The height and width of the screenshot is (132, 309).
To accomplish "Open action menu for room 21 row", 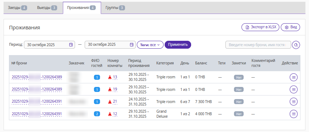I will click(294, 102).
